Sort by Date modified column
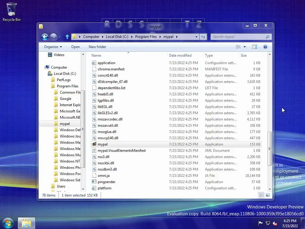Viewport: 305px width, 229px height. tap(185, 55)
